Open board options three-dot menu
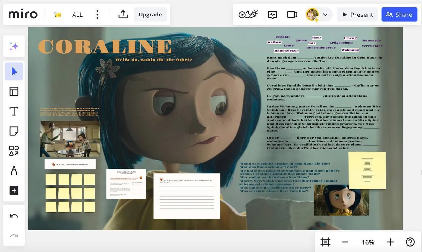422x252 pixels. click(x=97, y=15)
